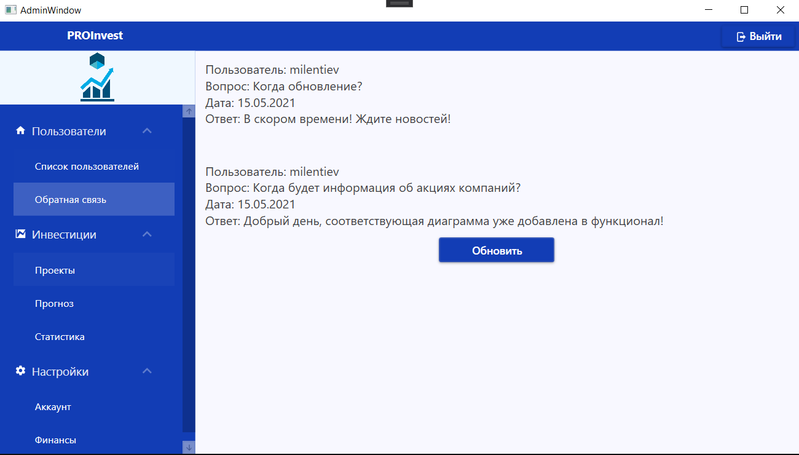799x455 pixels.
Task: Click the scrollbar up arrow icon
Action: click(x=189, y=111)
